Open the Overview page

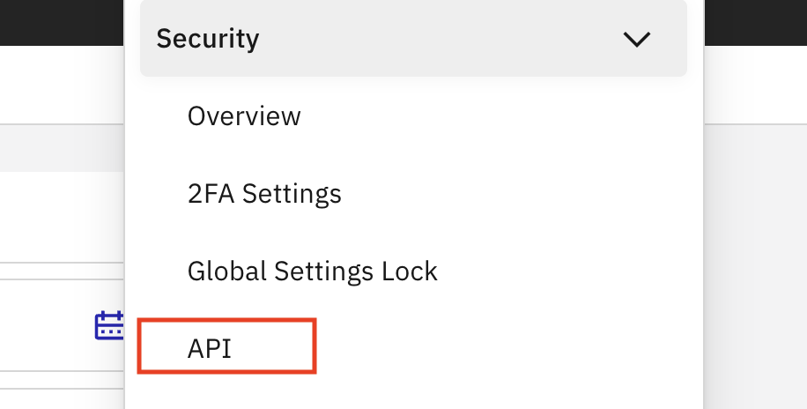[244, 115]
